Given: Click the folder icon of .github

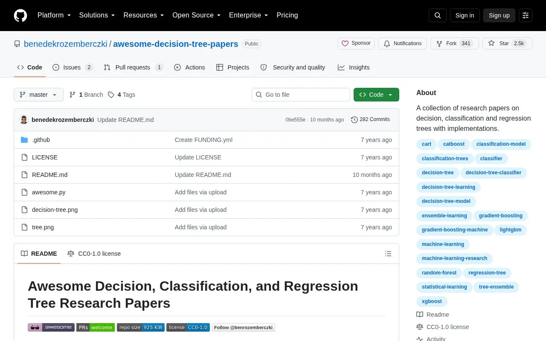Looking at the screenshot, I should tap(24, 140).
